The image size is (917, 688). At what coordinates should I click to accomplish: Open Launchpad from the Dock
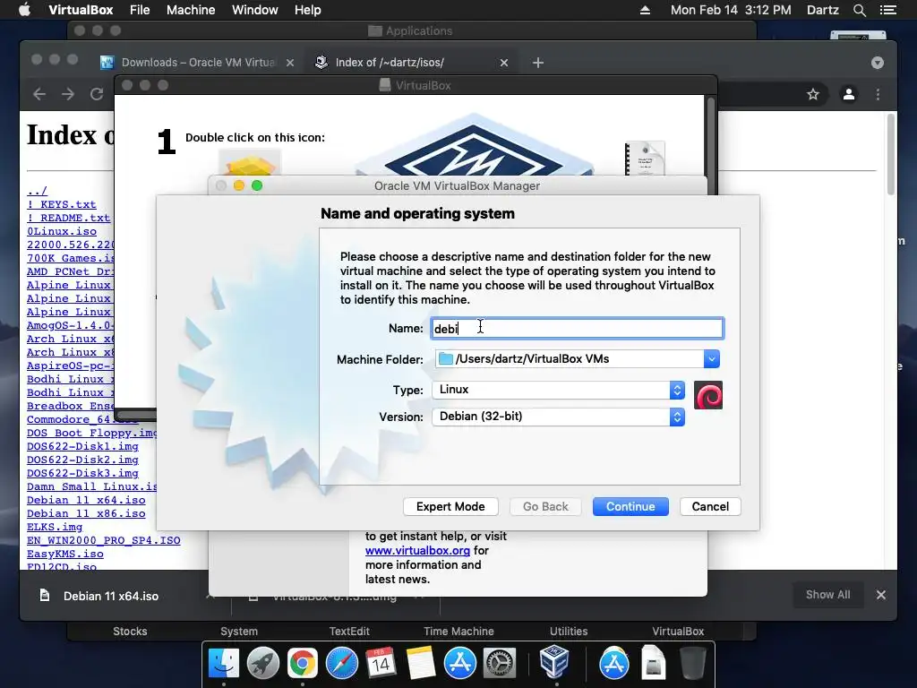262,664
